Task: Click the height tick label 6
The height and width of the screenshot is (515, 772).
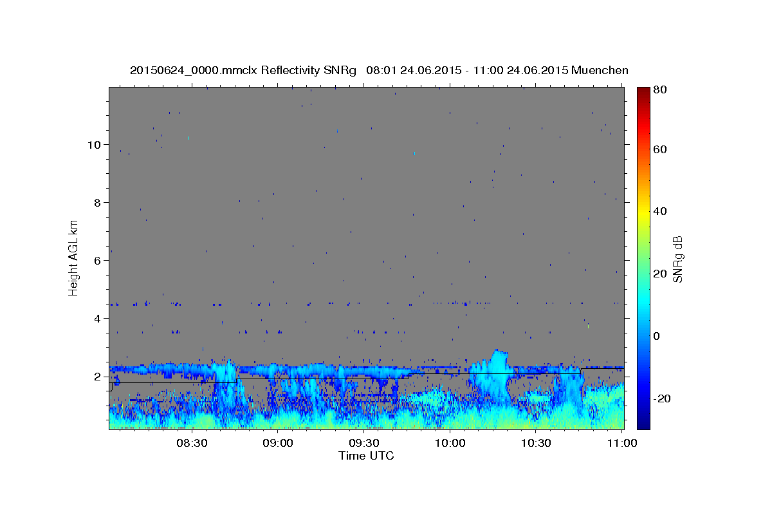Action: click(x=98, y=261)
